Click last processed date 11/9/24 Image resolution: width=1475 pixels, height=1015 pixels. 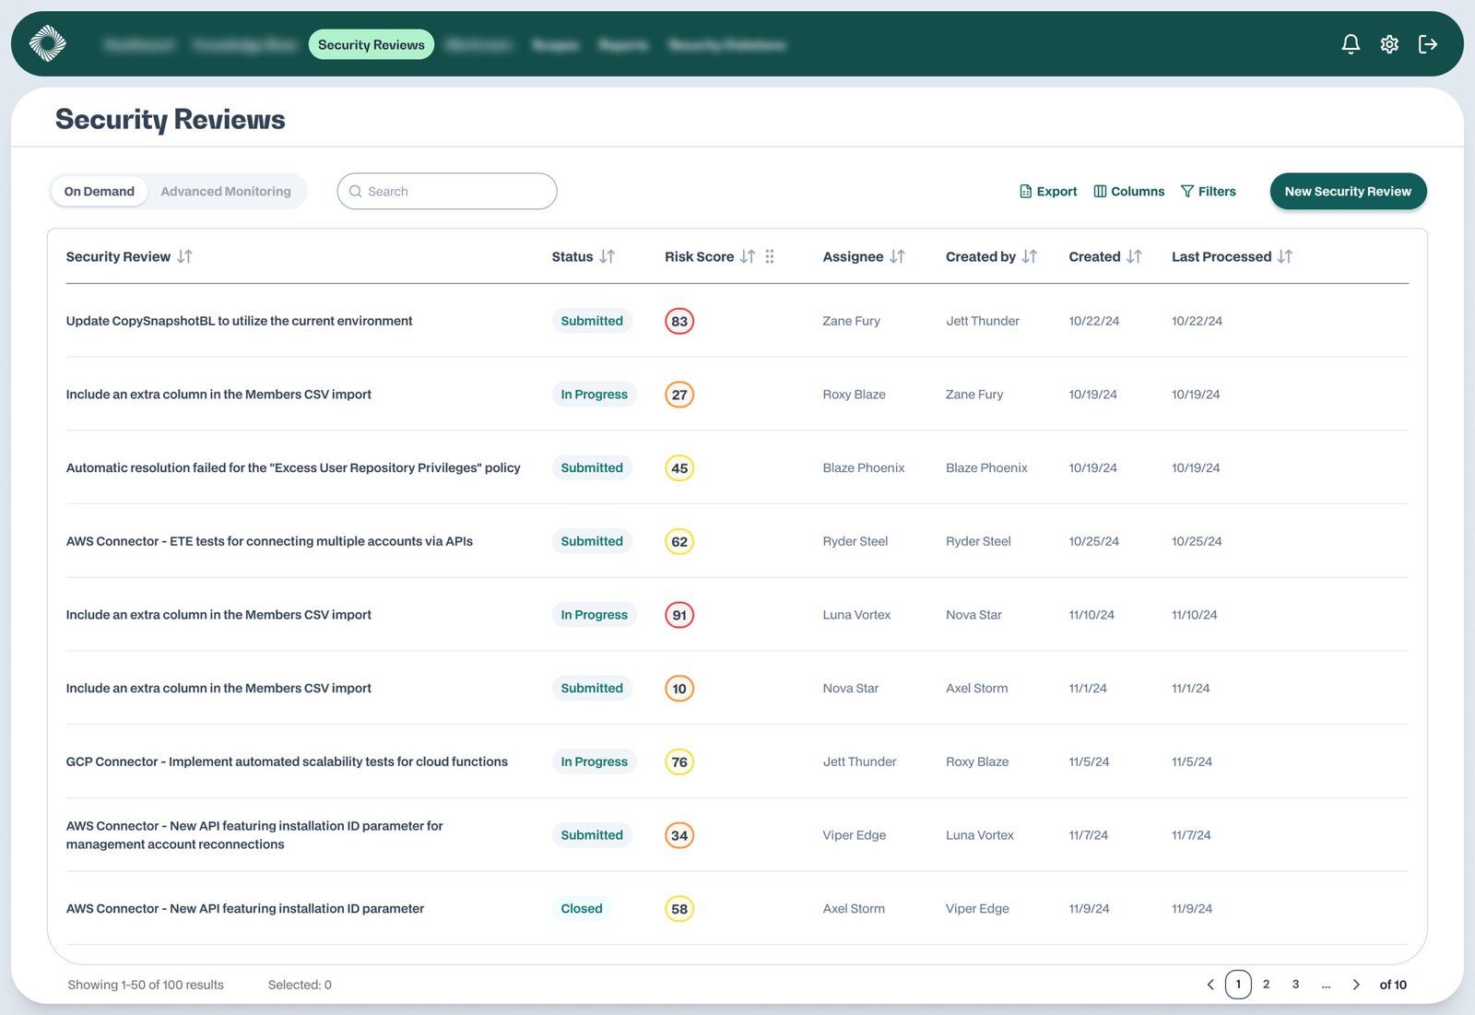coord(1192,909)
